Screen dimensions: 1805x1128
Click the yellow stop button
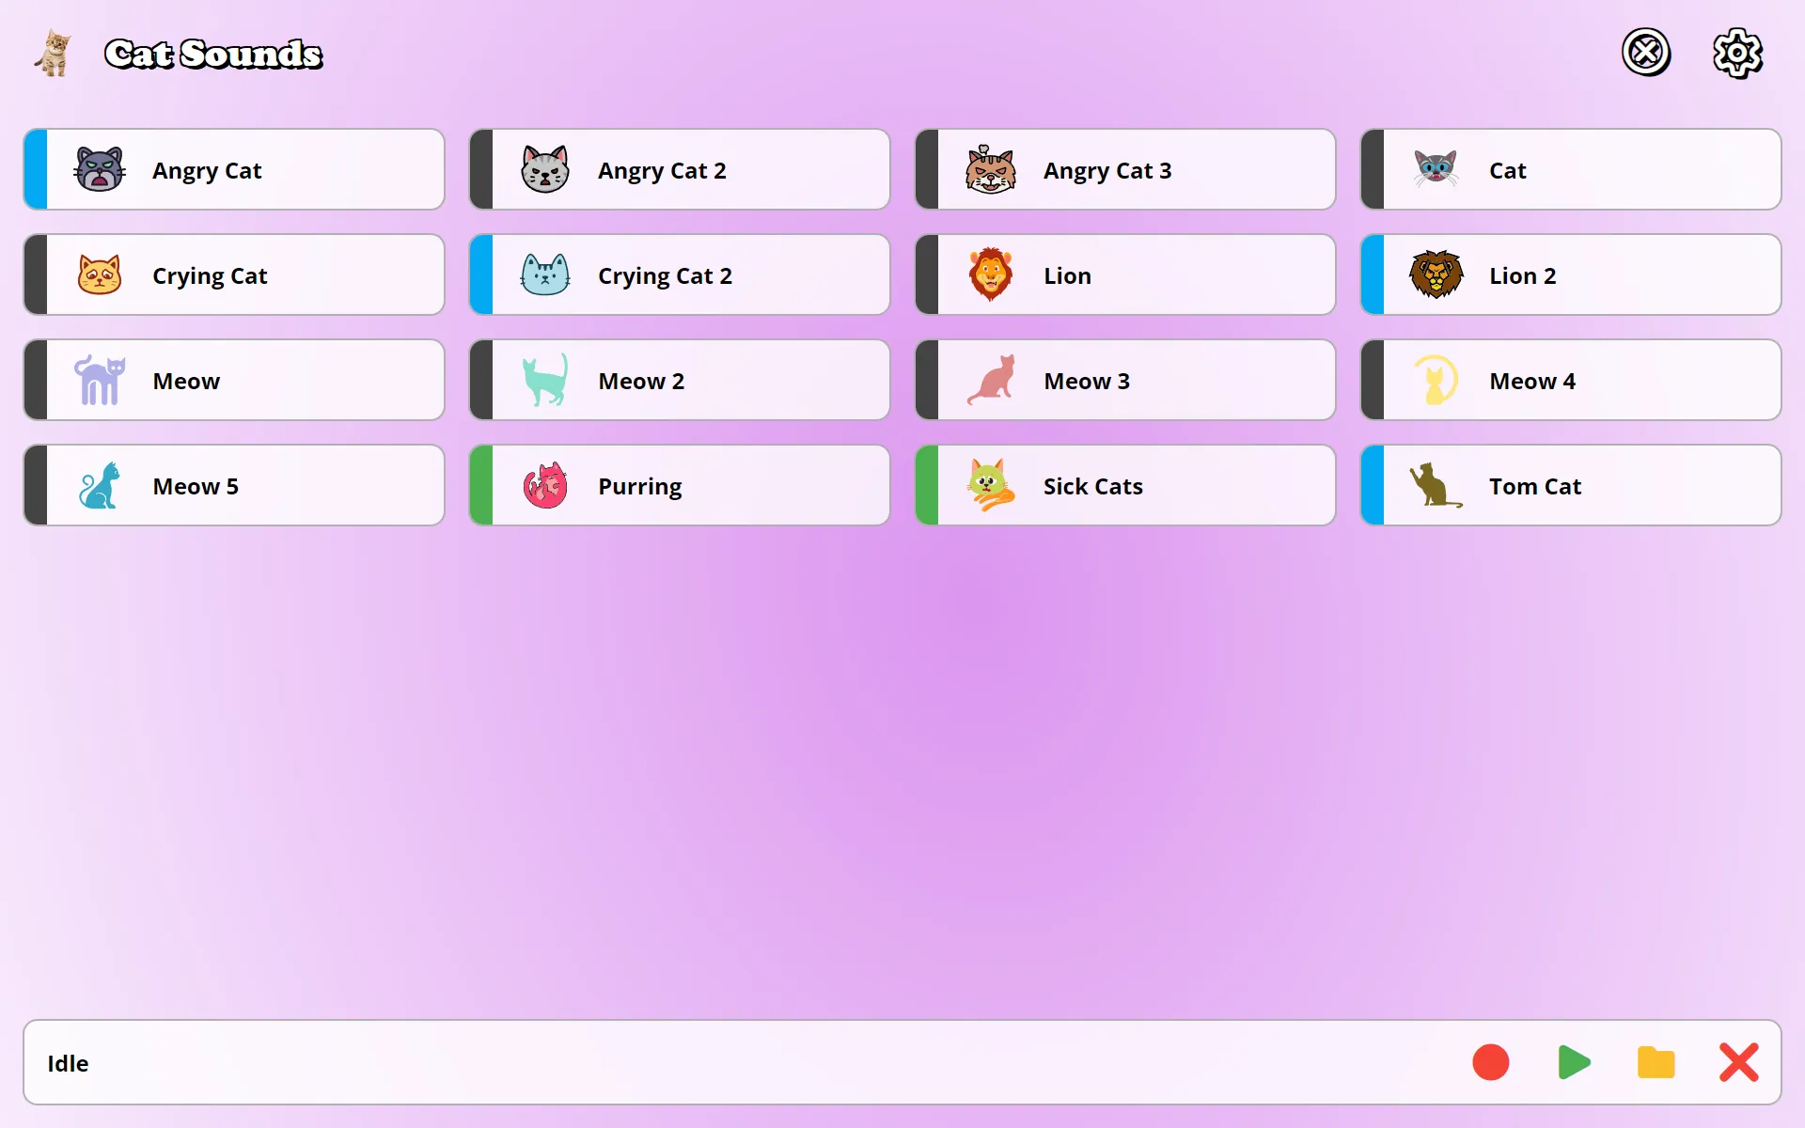click(1656, 1063)
